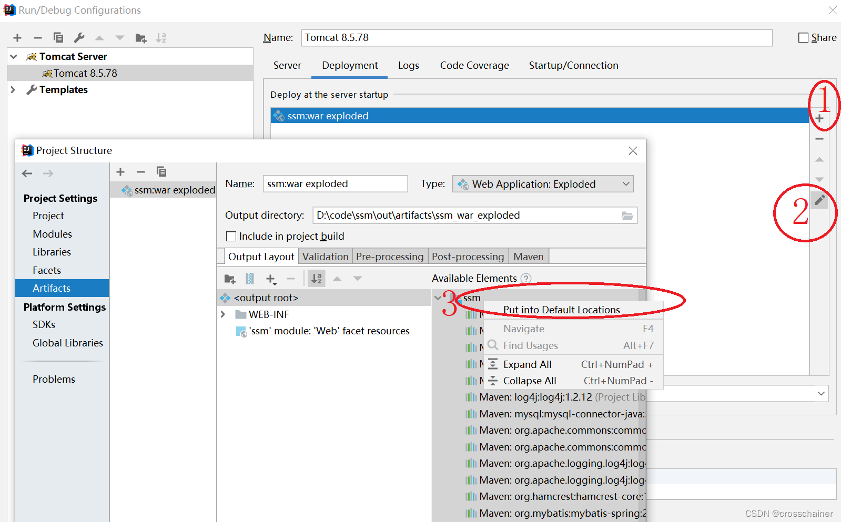Image resolution: width=841 pixels, height=522 pixels.
Task: Choose Put into Default Locations
Action: 572,310
